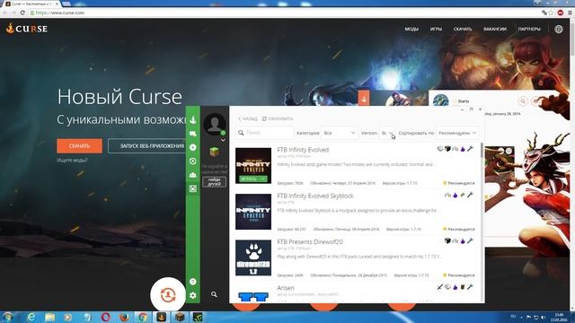Click the orange Скачать button on the page
575x323 pixels.
tap(80, 145)
